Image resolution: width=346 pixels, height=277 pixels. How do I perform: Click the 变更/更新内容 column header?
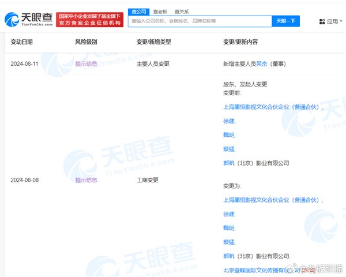click(x=240, y=42)
